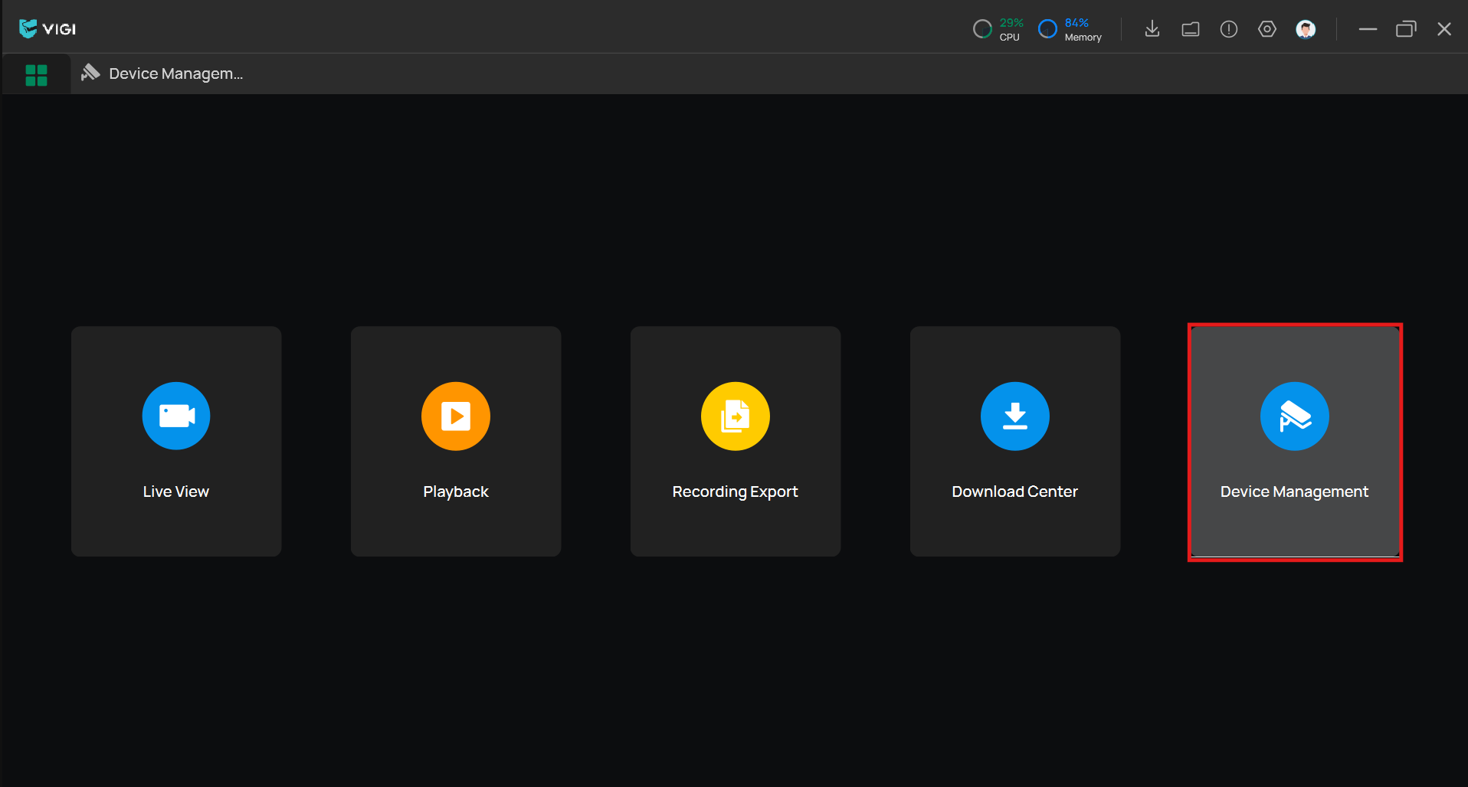This screenshot has height=787, width=1468.
Task: Click the "Download Center" text label
Action: tap(1014, 491)
